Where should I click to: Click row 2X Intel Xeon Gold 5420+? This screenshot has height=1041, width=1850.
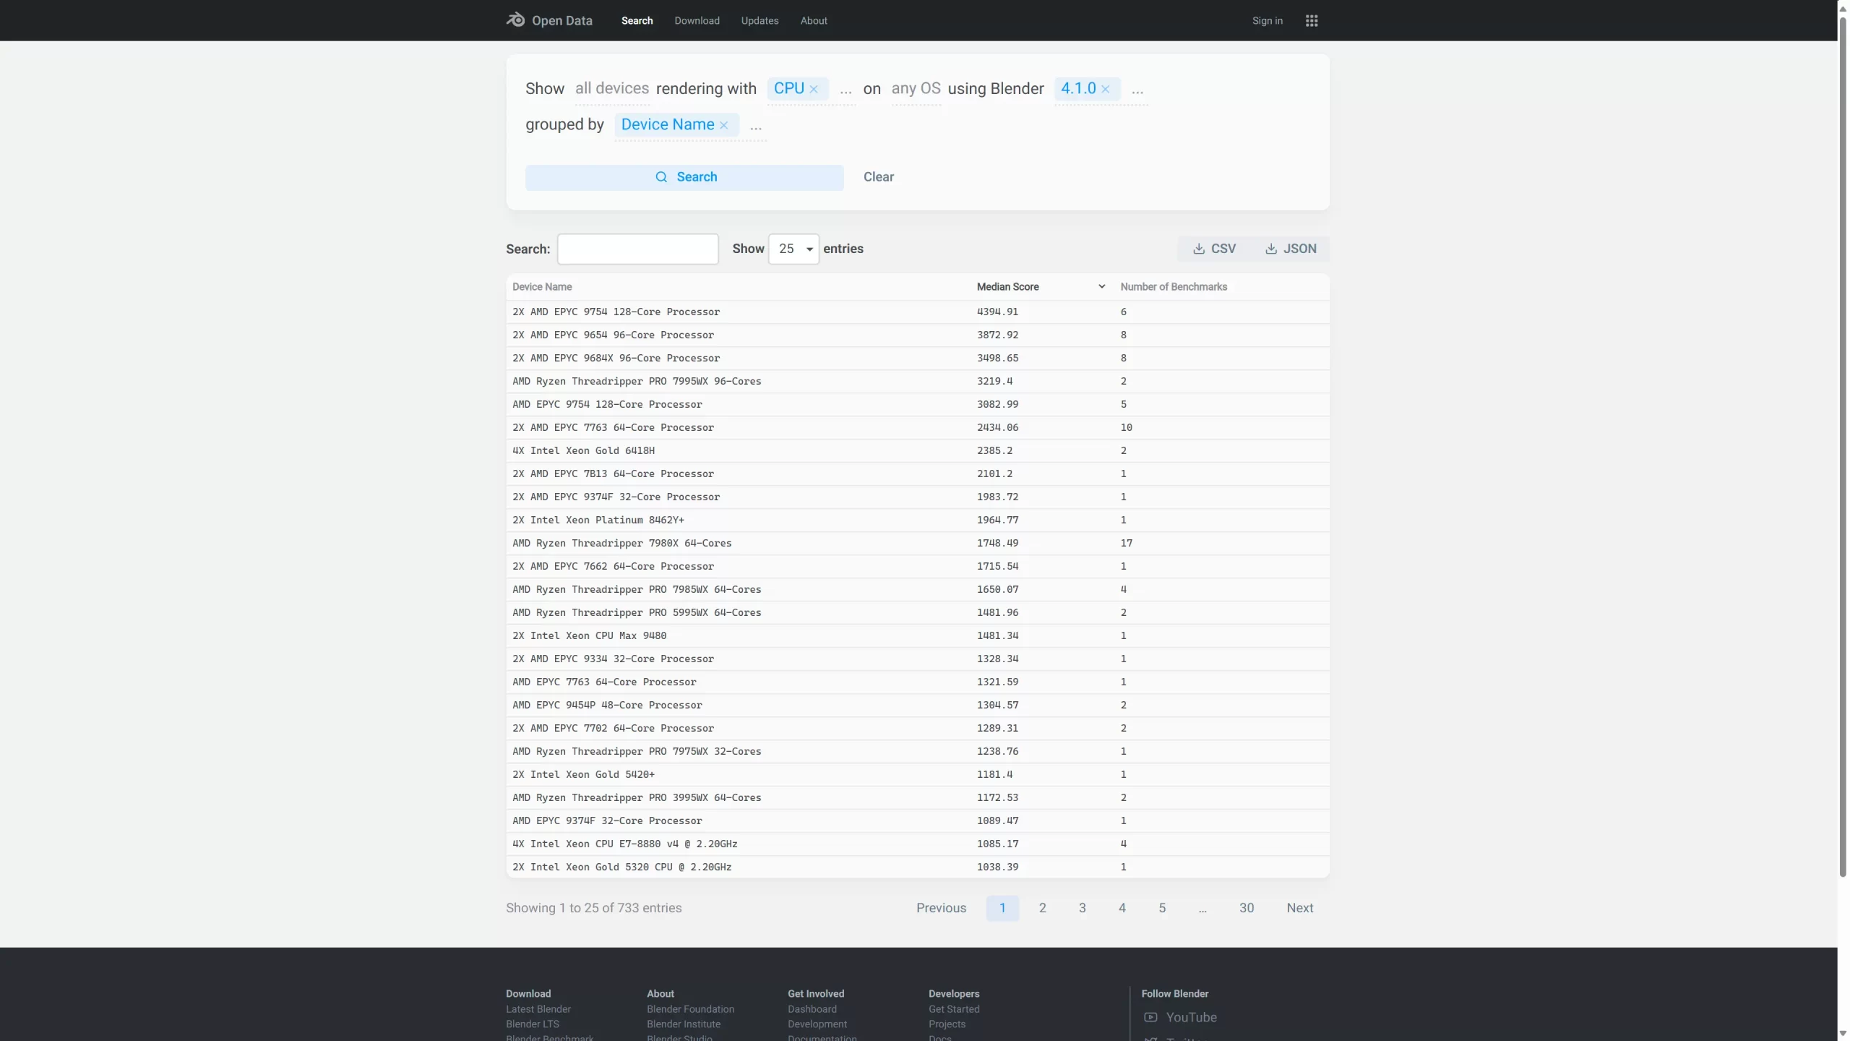point(917,775)
